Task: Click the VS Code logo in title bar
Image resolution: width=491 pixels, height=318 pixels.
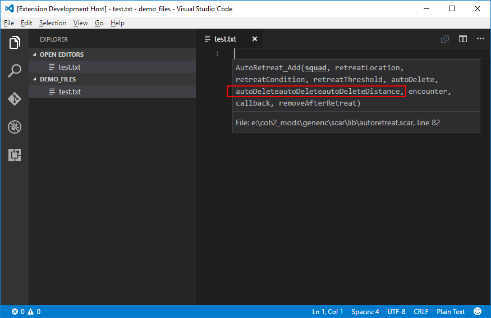Action: pos(10,8)
